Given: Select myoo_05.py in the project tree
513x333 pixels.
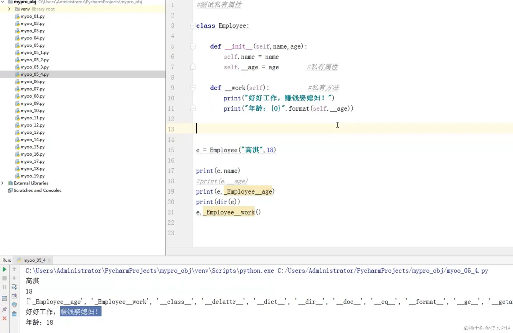Looking at the screenshot, I should click(x=33, y=45).
